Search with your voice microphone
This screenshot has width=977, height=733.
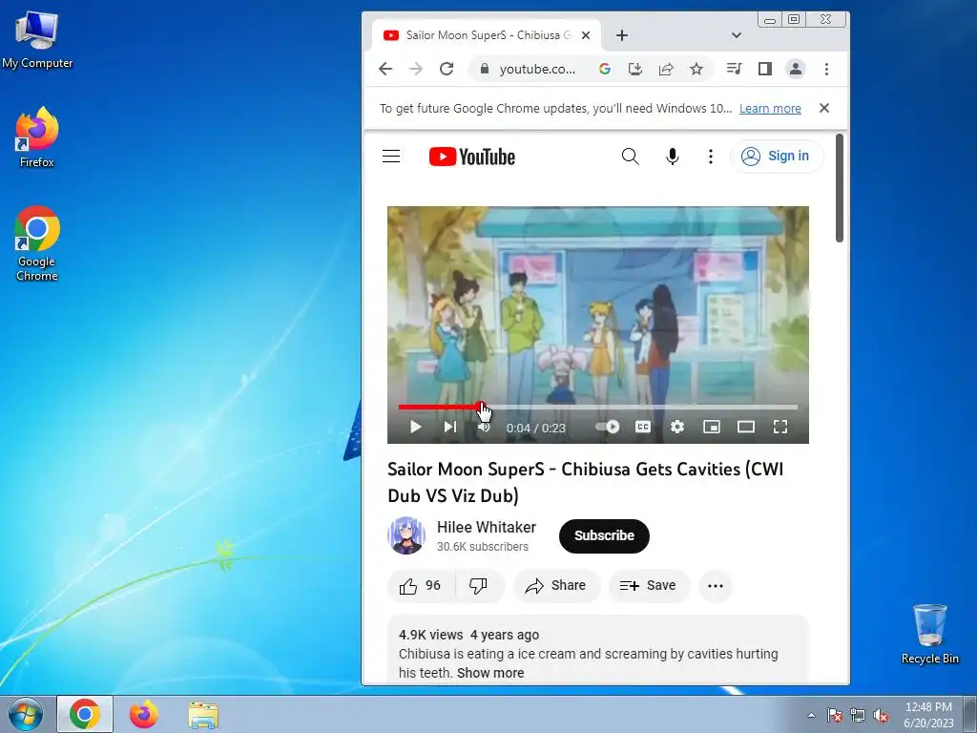[672, 157]
